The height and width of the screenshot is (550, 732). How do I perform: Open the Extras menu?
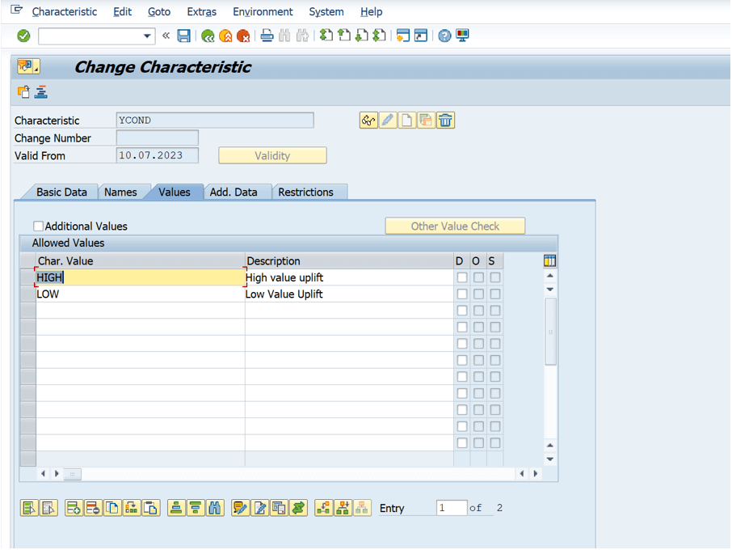click(x=202, y=11)
